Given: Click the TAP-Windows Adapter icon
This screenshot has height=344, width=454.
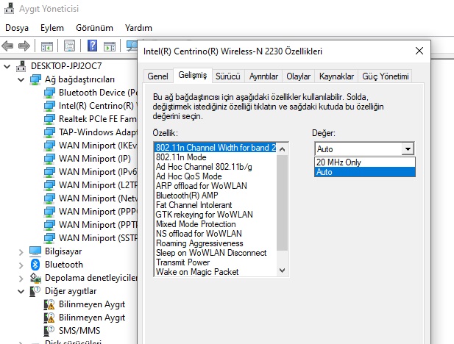Looking at the screenshot, I should coord(49,132).
